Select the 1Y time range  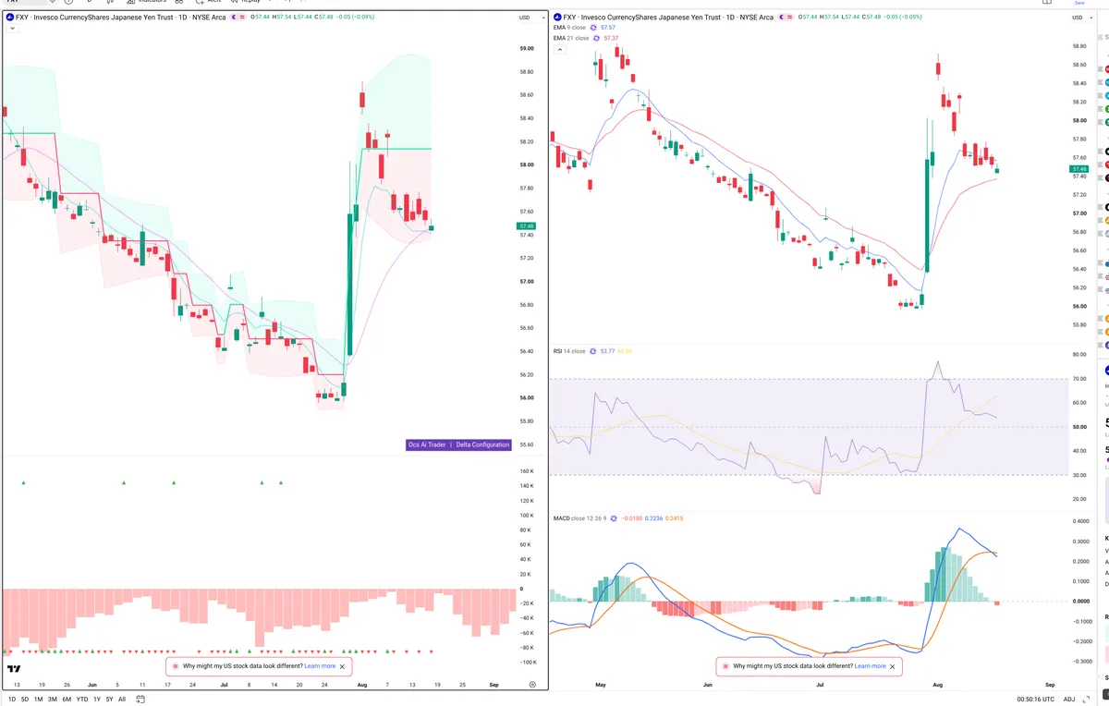pyautogui.click(x=97, y=700)
